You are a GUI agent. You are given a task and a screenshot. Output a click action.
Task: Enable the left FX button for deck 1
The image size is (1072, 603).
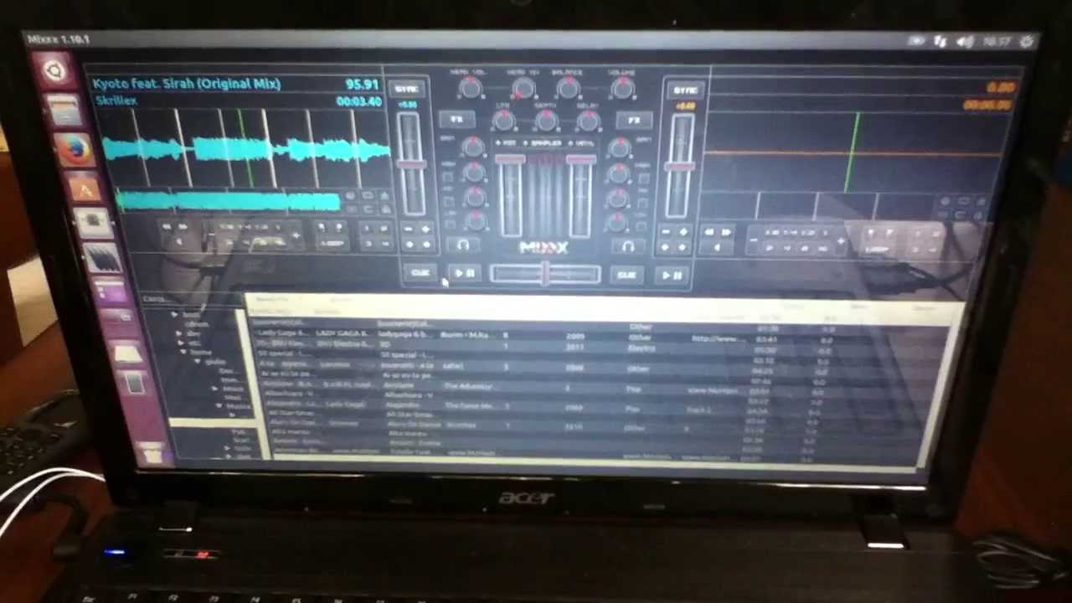tap(456, 120)
